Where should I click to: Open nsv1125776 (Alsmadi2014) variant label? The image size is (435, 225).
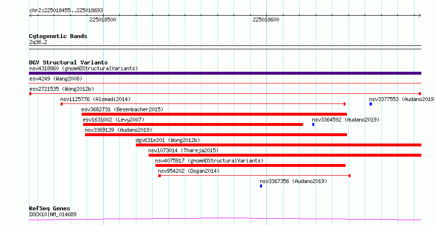tap(95, 99)
